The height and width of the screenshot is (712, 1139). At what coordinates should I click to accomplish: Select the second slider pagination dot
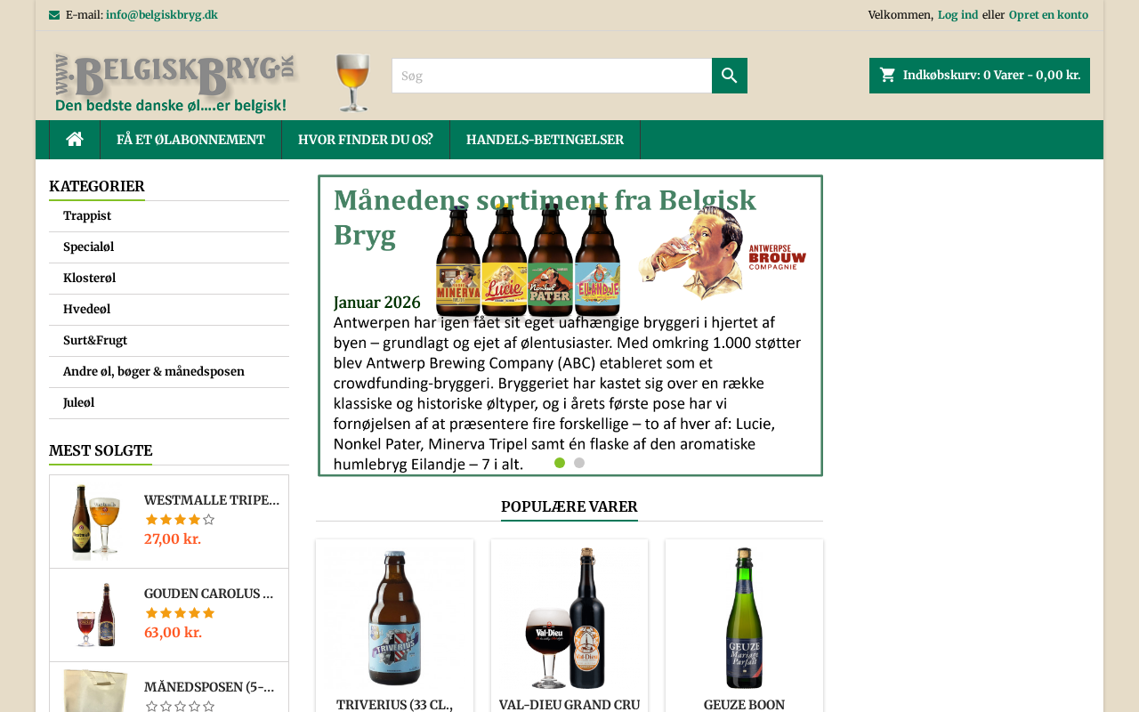(579, 463)
